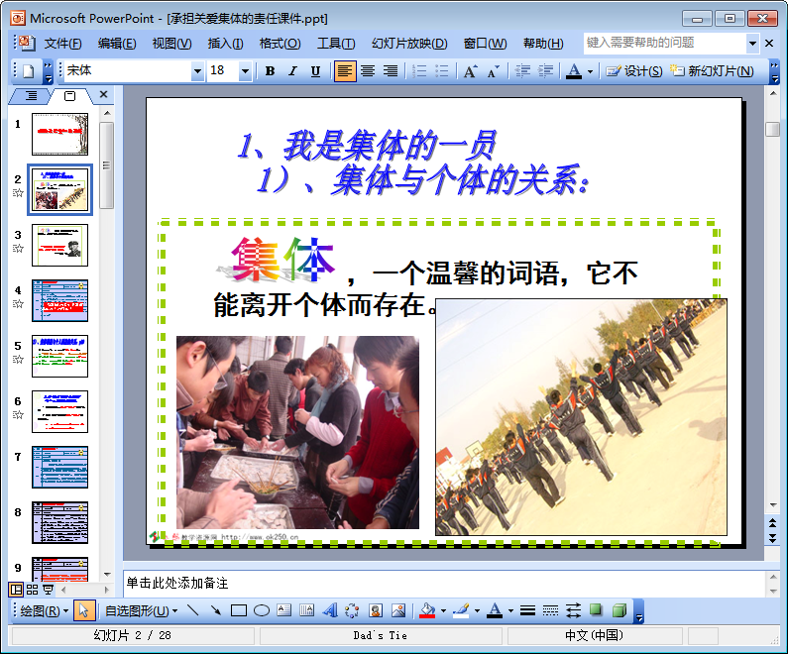
Task: Open font color dropdown arrow in formatting toolbar
Action: tap(590, 71)
